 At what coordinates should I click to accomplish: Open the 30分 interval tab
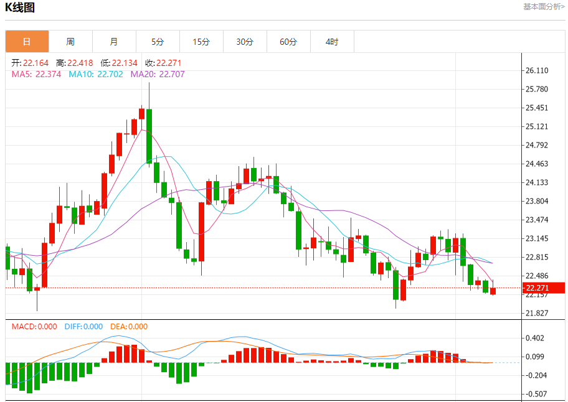click(x=245, y=42)
